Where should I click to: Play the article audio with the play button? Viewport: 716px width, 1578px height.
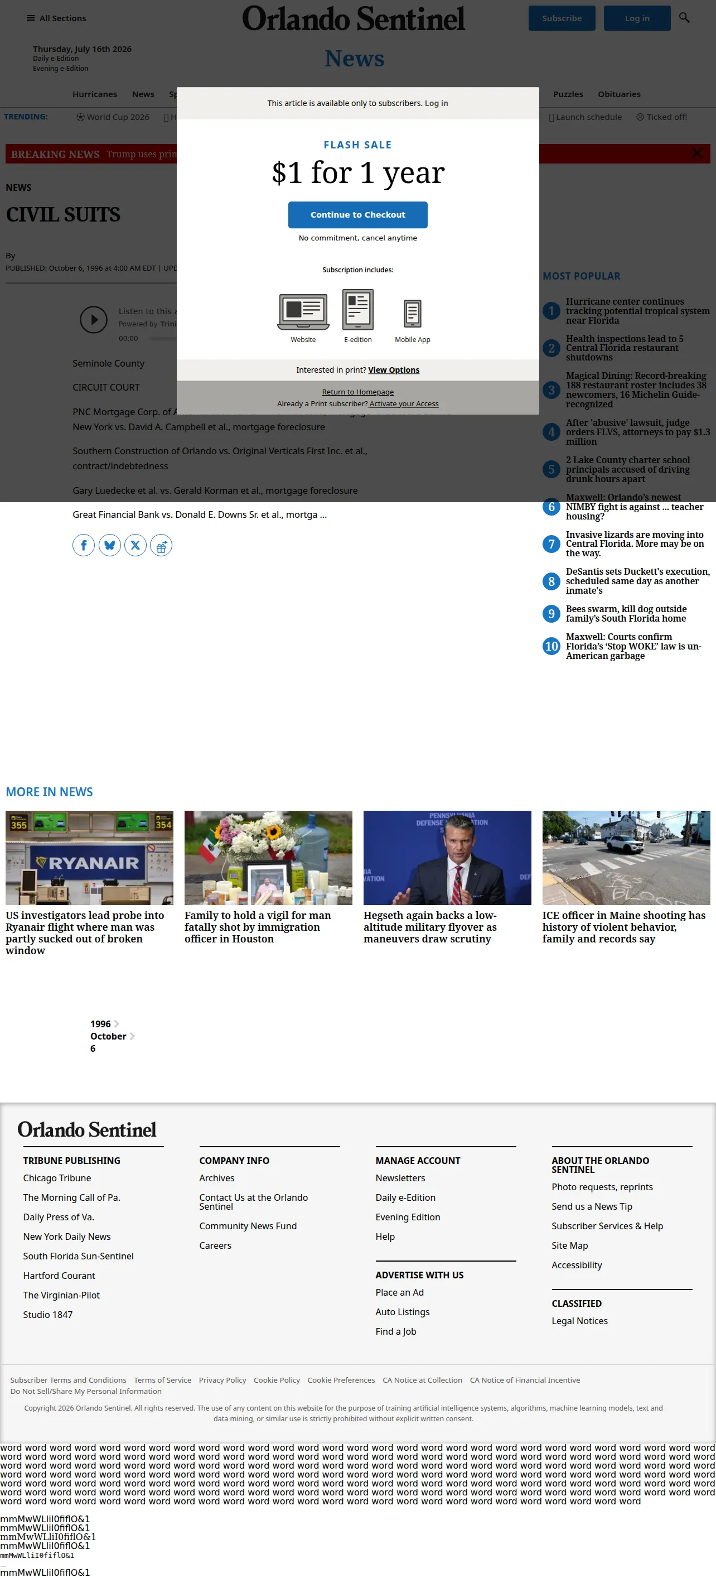pyautogui.click(x=94, y=320)
